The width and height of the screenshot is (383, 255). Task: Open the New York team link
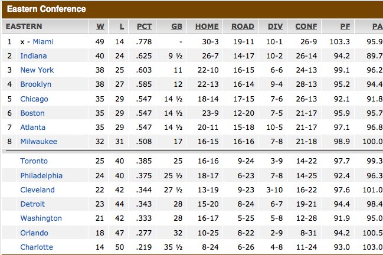37,70
